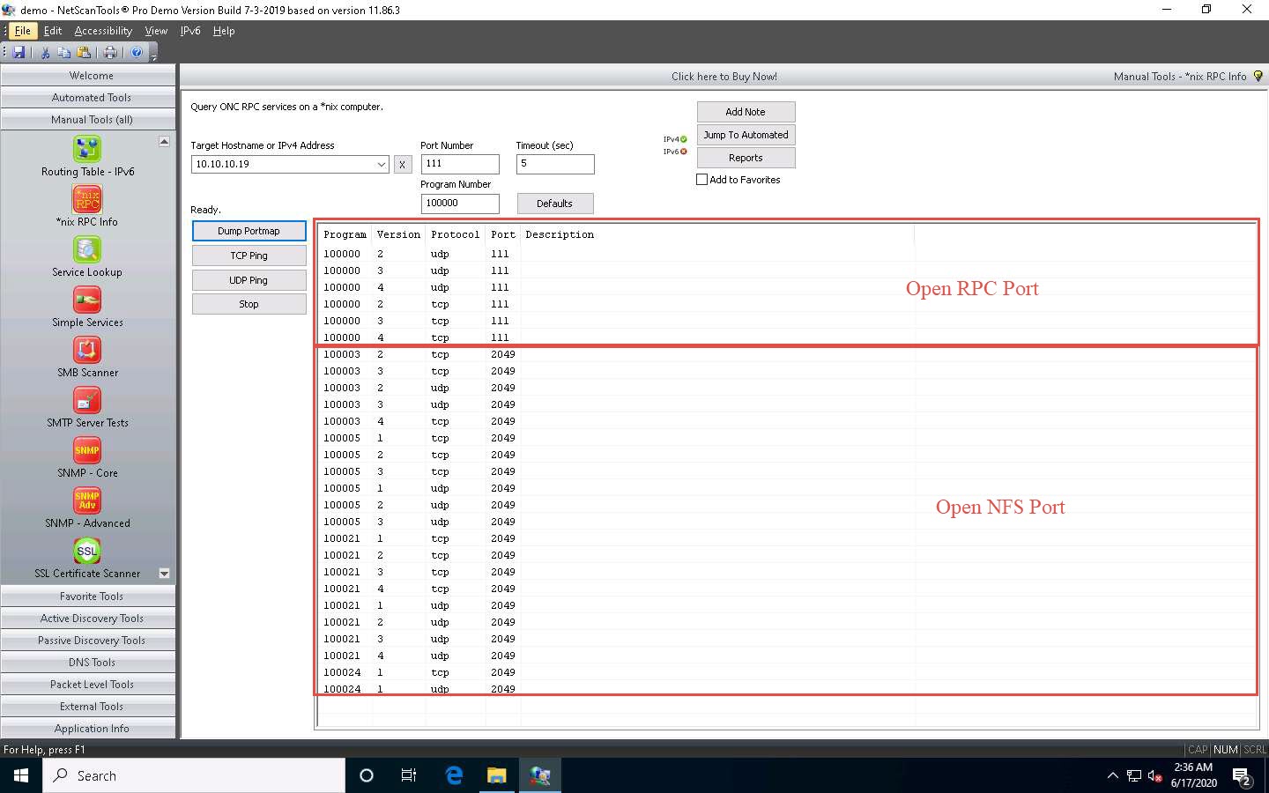The image size is (1269, 793).
Task: Click 'Click here to Buy Now!' link
Action: 724,77
